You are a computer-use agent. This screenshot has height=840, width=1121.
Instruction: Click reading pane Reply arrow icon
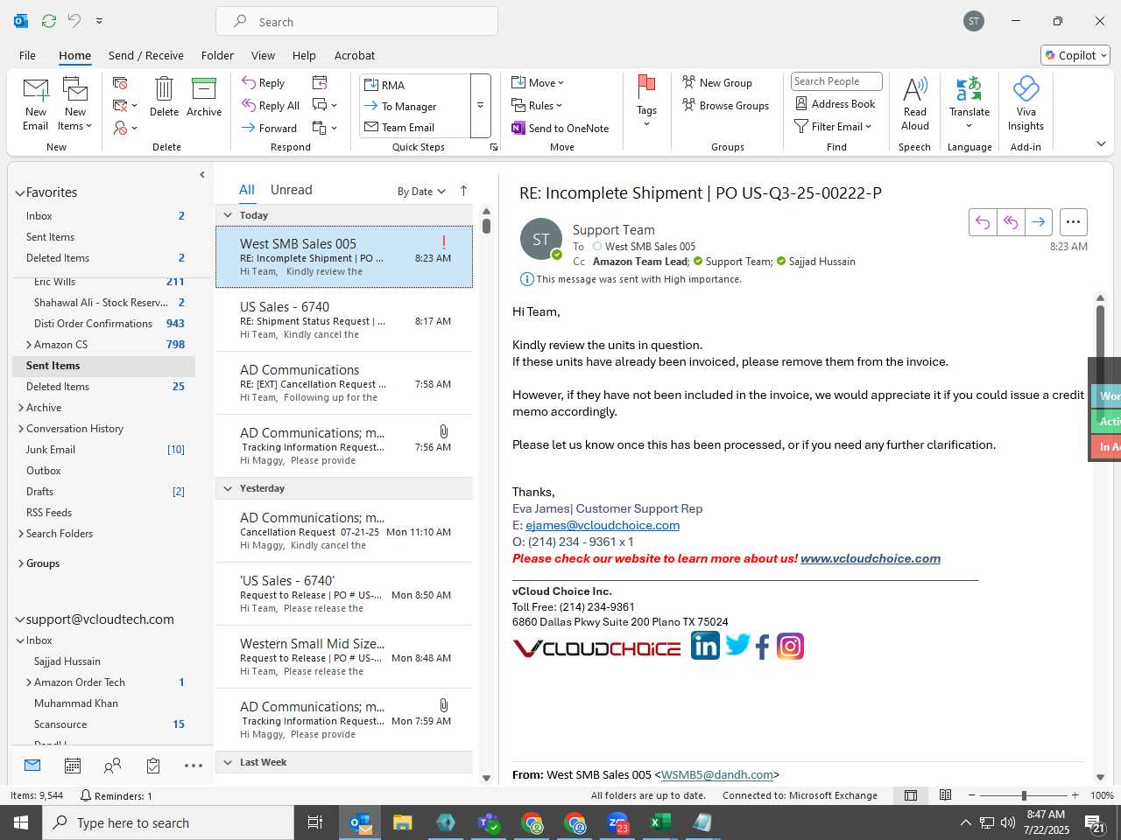tap(983, 222)
